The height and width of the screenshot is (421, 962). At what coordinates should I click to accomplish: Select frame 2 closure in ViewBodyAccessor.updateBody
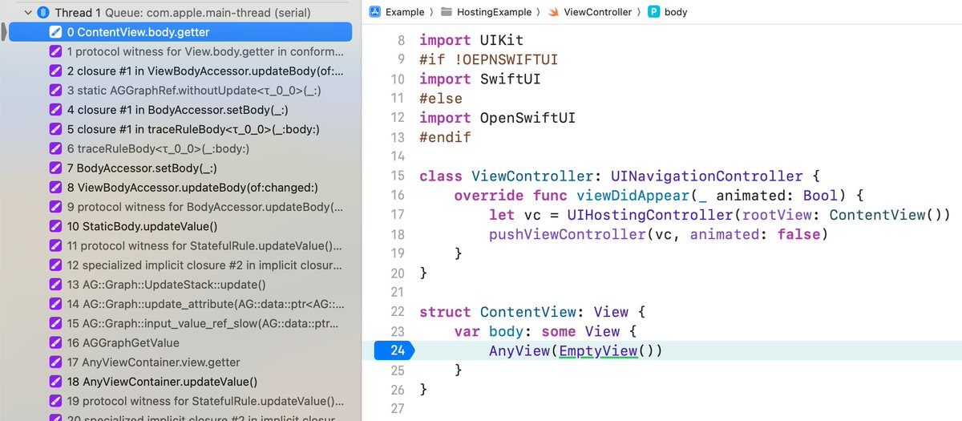coord(180,71)
